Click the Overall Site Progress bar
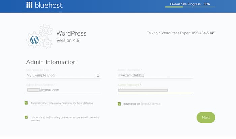236x139 pixels. (x=190, y=7)
